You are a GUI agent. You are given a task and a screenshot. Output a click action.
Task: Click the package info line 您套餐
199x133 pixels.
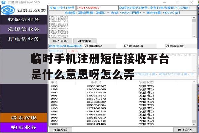(123, 13)
